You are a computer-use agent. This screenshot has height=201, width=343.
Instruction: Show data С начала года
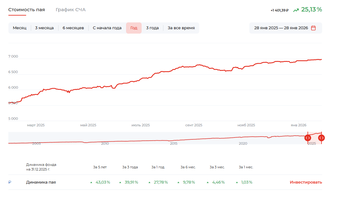tap(107, 28)
